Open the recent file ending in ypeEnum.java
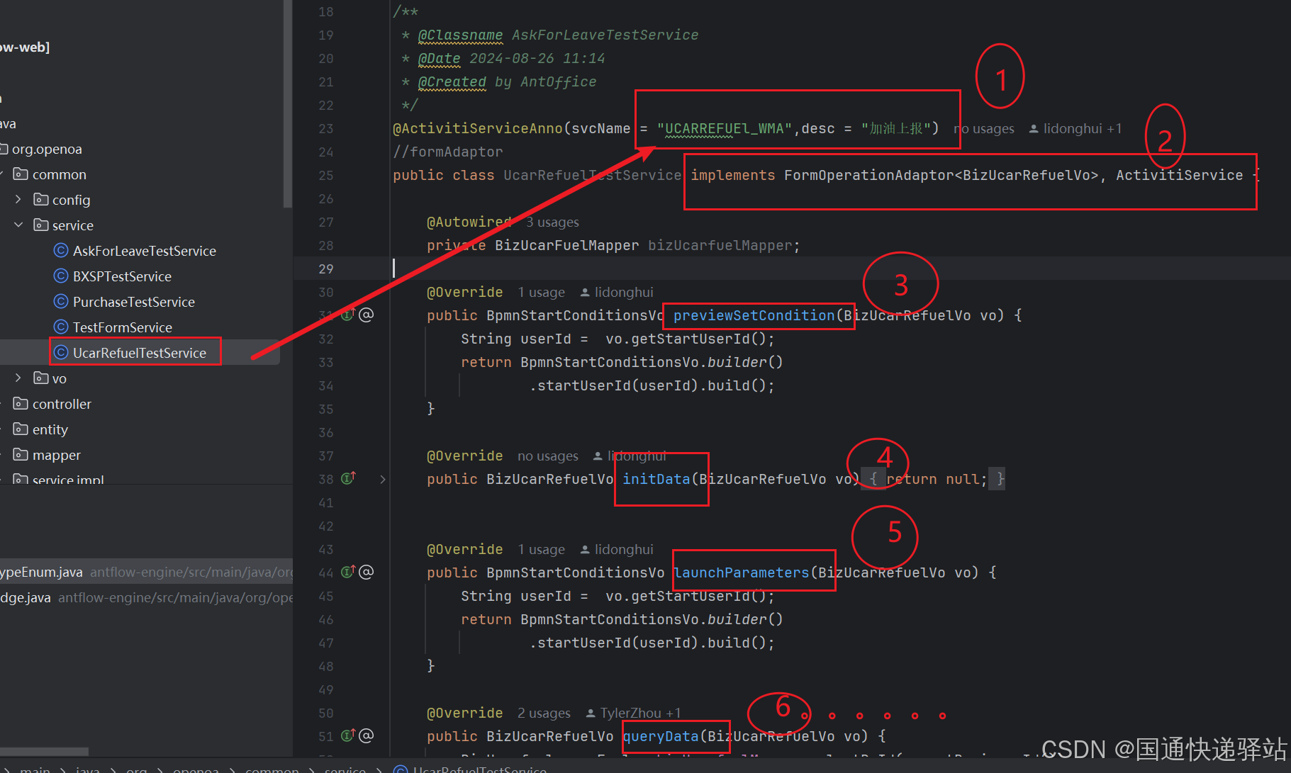Viewport: 1291px width, 773px height. [146, 572]
